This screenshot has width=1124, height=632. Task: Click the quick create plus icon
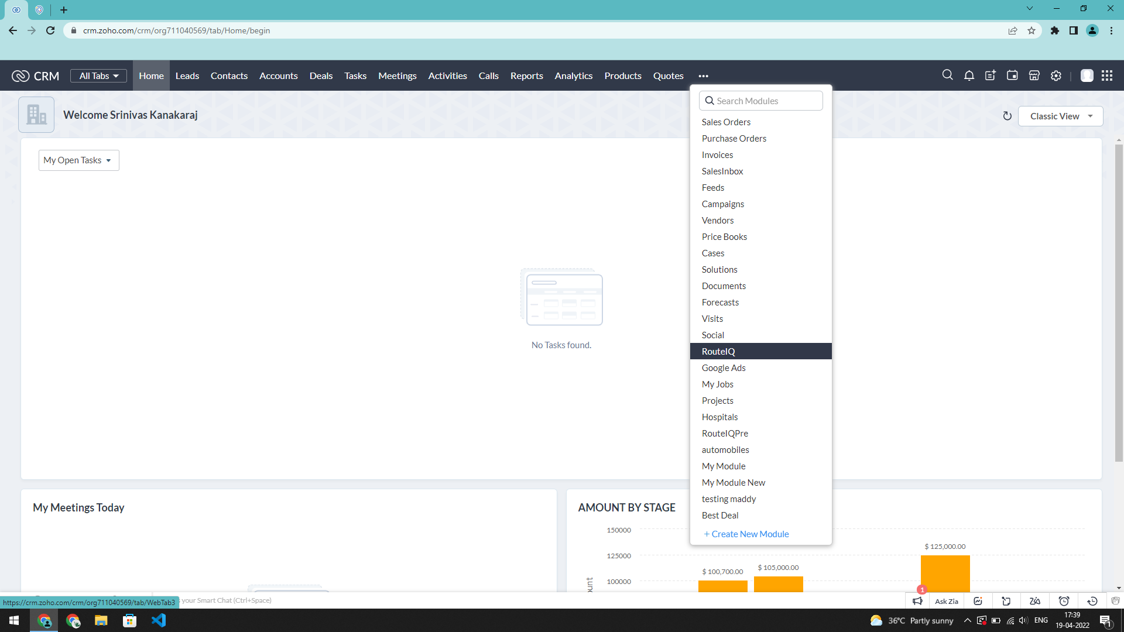point(991,75)
